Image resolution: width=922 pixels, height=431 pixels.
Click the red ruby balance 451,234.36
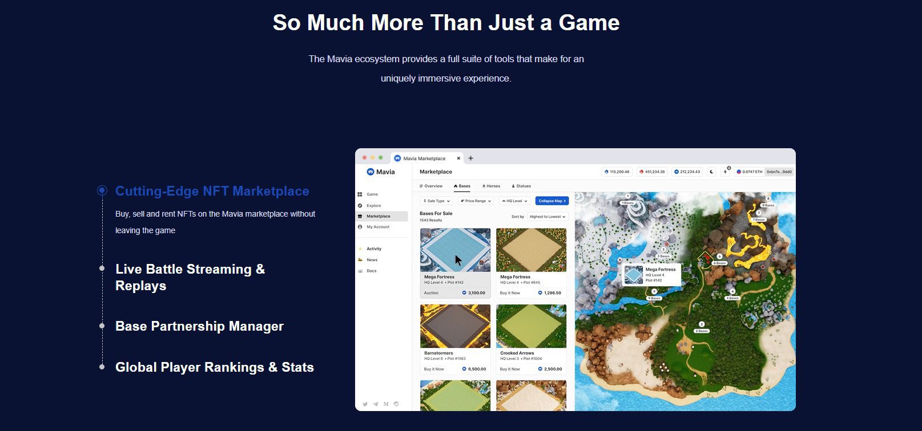tap(652, 172)
